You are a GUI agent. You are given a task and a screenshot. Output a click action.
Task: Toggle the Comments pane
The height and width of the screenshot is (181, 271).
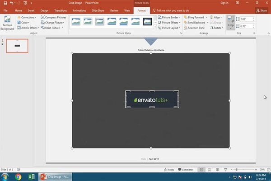(x=186, y=170)
